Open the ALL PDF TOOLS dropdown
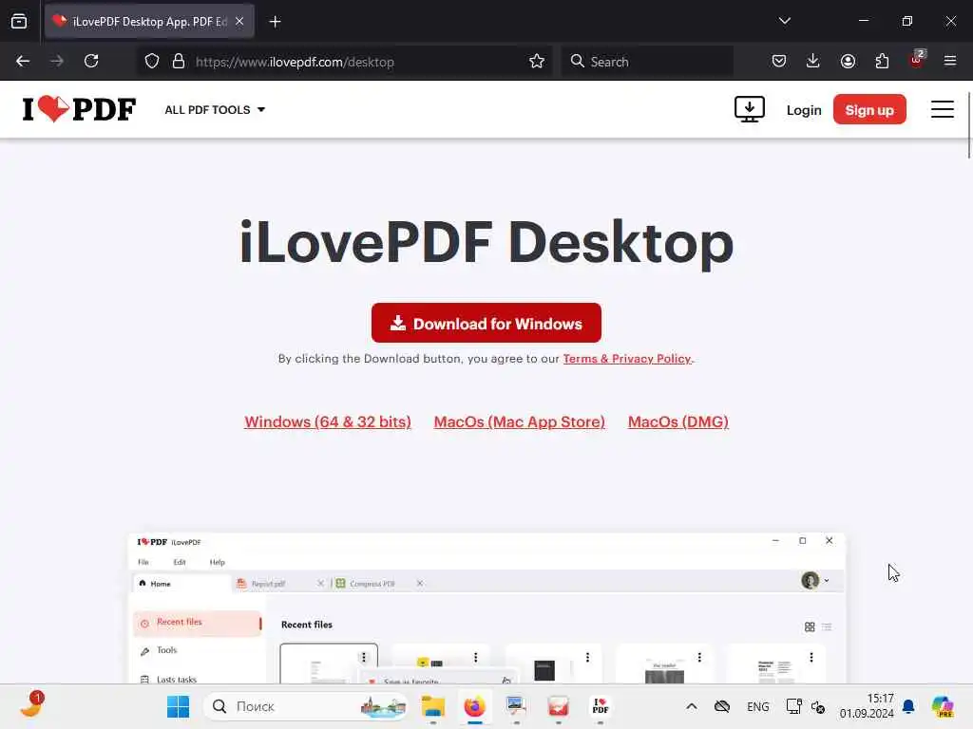The image size is (973, 729). [215, 110]
